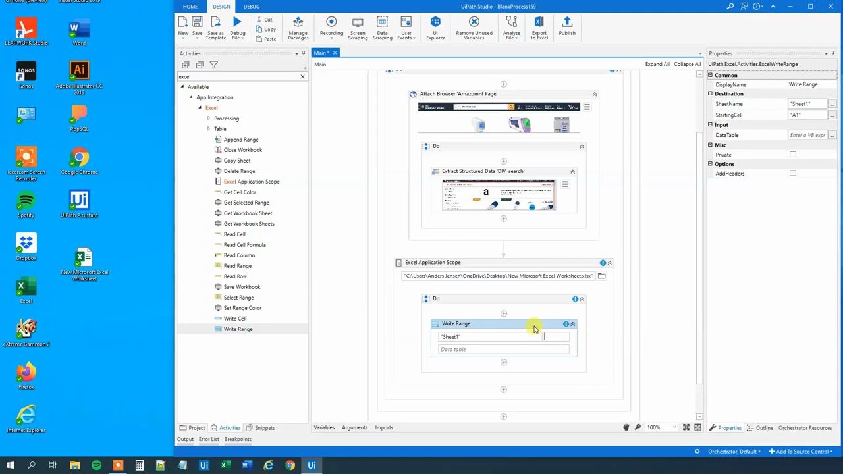Click the Sheet1 field in Write Range
The width and height of the screenshot is (843, 474).
(490, 337)
